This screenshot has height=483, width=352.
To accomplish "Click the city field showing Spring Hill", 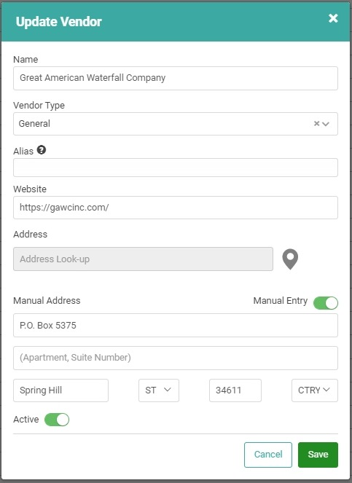I will click(x=60, y=390).
